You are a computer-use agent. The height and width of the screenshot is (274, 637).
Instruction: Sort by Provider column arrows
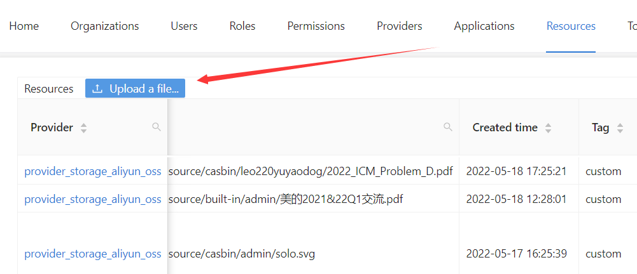(83, 128)
